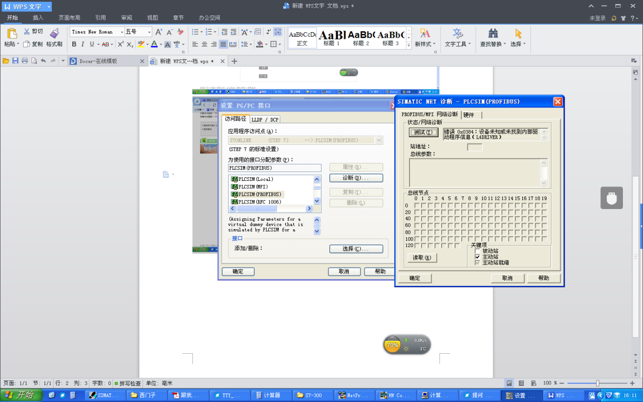
Task: Click the Copy (复制) icon
Action: (27, 44)
